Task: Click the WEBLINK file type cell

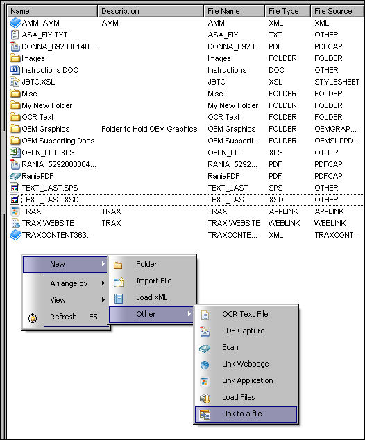Action: click(x=284, y=223)
